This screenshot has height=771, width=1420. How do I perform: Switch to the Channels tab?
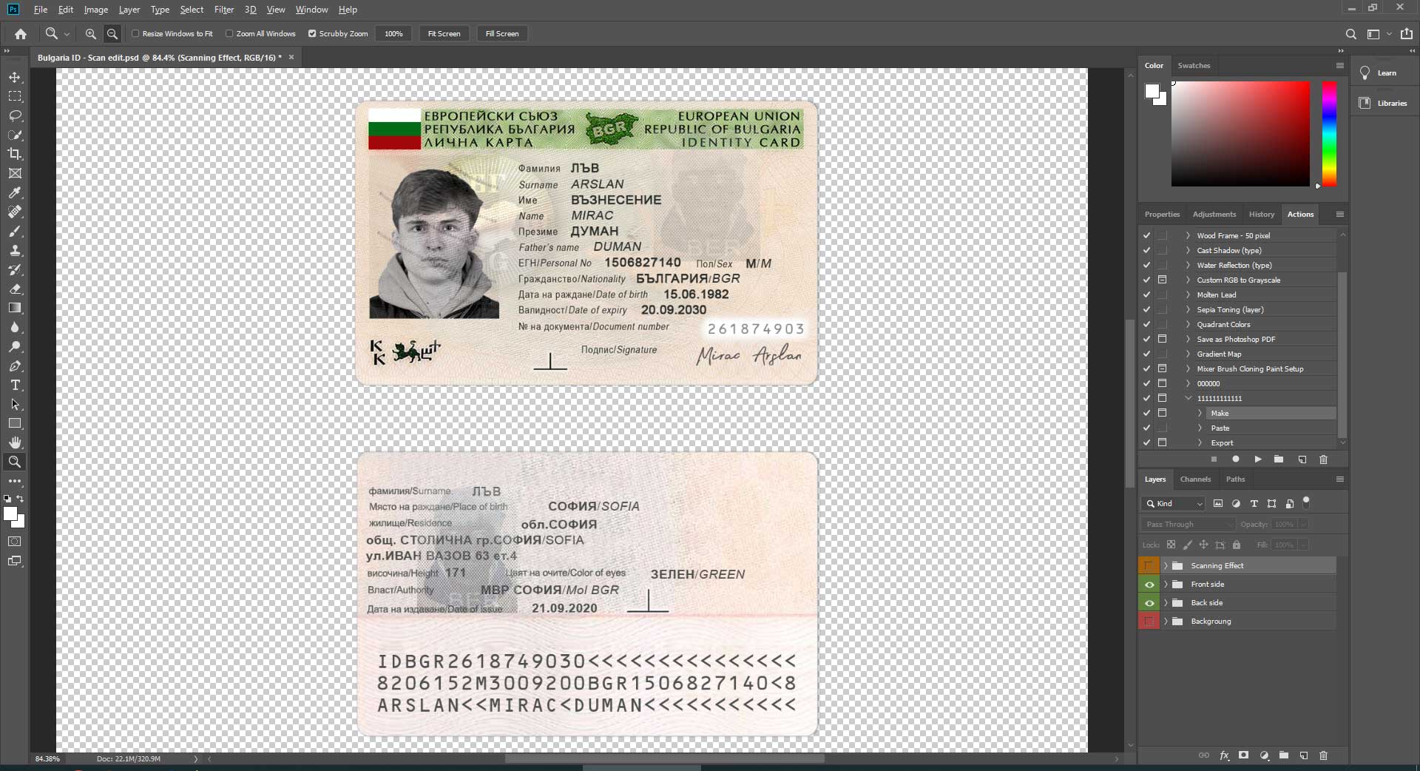1195,479
